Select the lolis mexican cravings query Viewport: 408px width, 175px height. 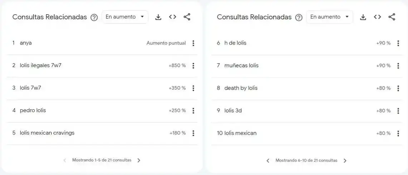(x=47, y=133)
